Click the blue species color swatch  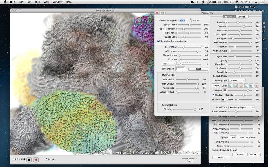251,86
